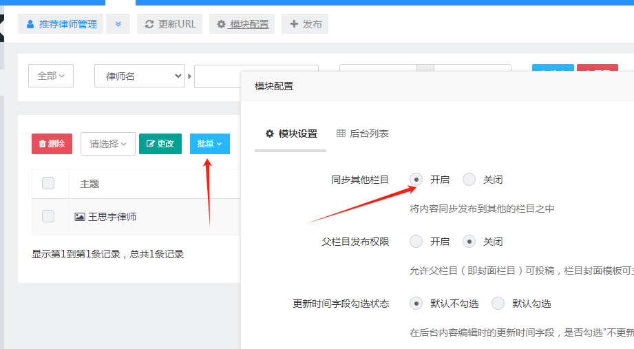Click the green 更改 button
Image resolution: width=634 pixels, height=349 pixels.
tap(160, 144)
